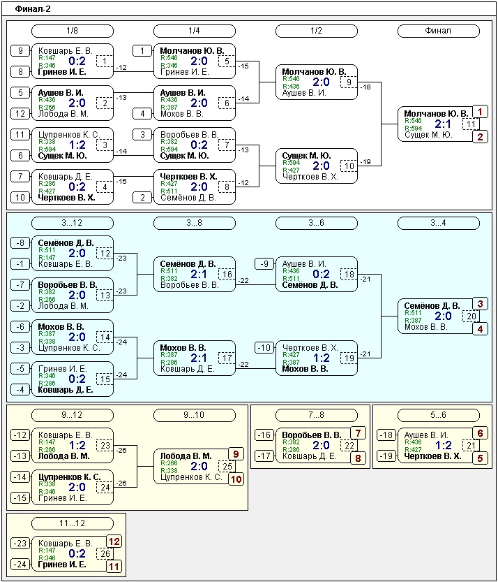Select seed 9 box beside Ковшарь Е. В.

tap(20, 50)
